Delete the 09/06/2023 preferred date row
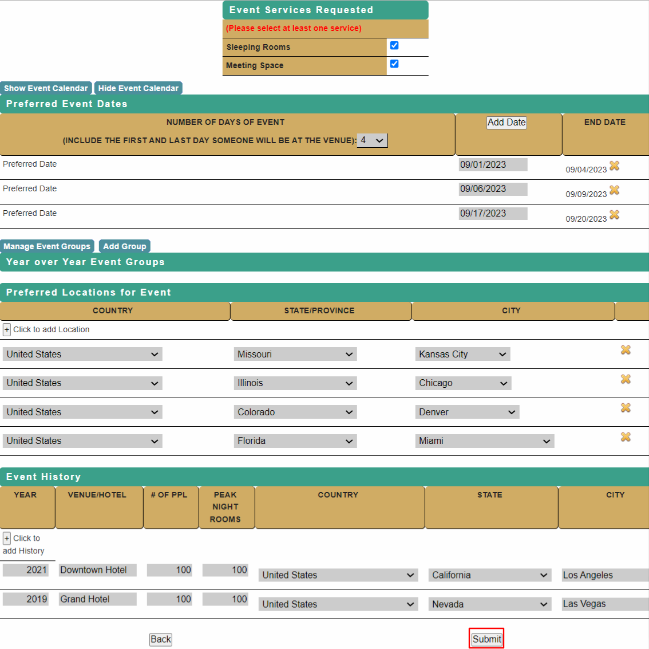 pyautogui.click(x=614, y=190)
